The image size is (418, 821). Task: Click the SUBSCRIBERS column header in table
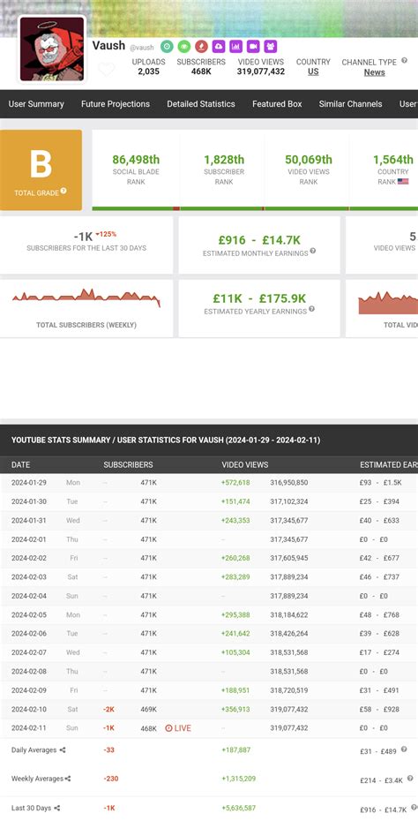[128, 464]
